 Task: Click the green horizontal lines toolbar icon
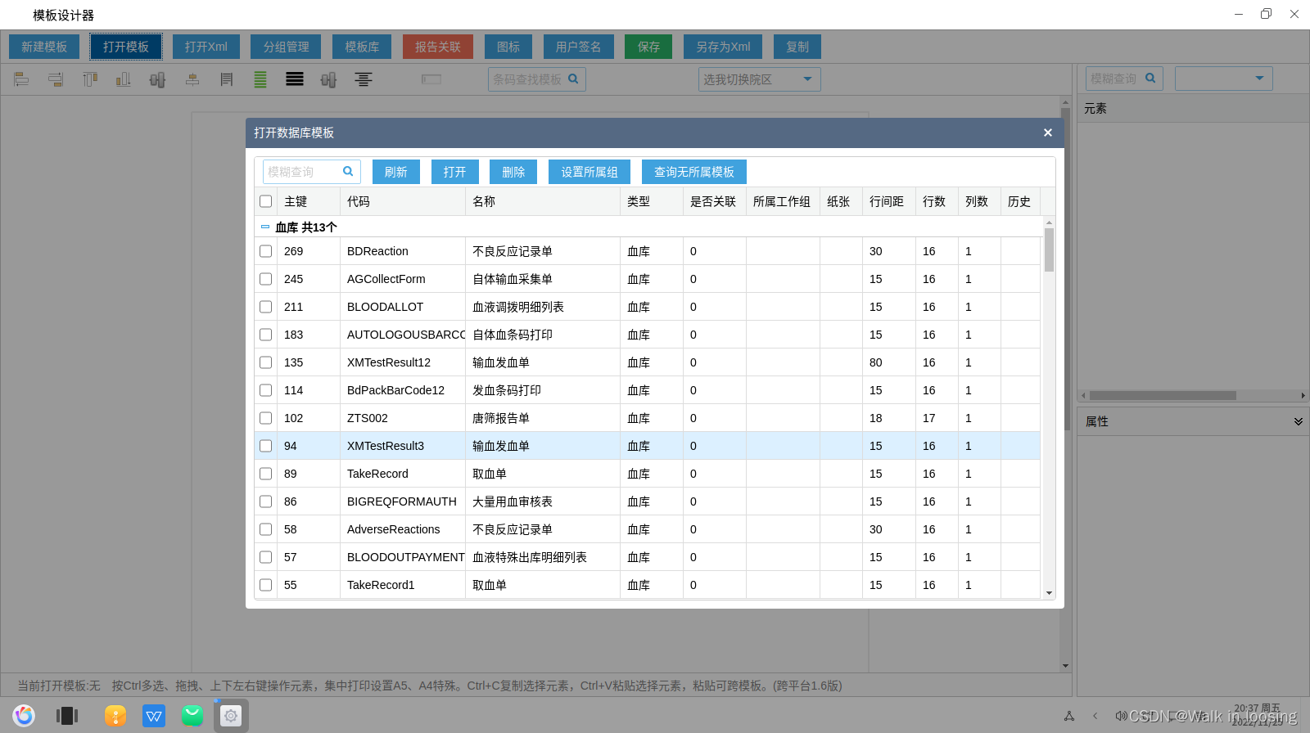pyautogui.click(x=260, y=79)
